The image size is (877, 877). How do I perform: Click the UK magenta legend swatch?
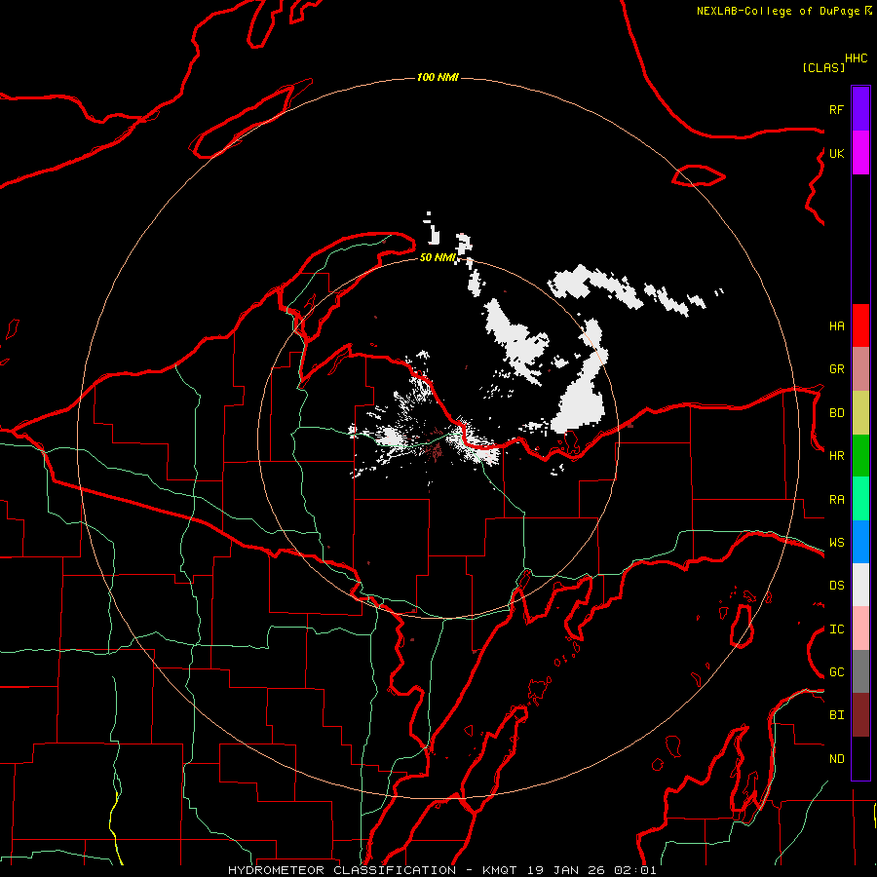(860, 153)
